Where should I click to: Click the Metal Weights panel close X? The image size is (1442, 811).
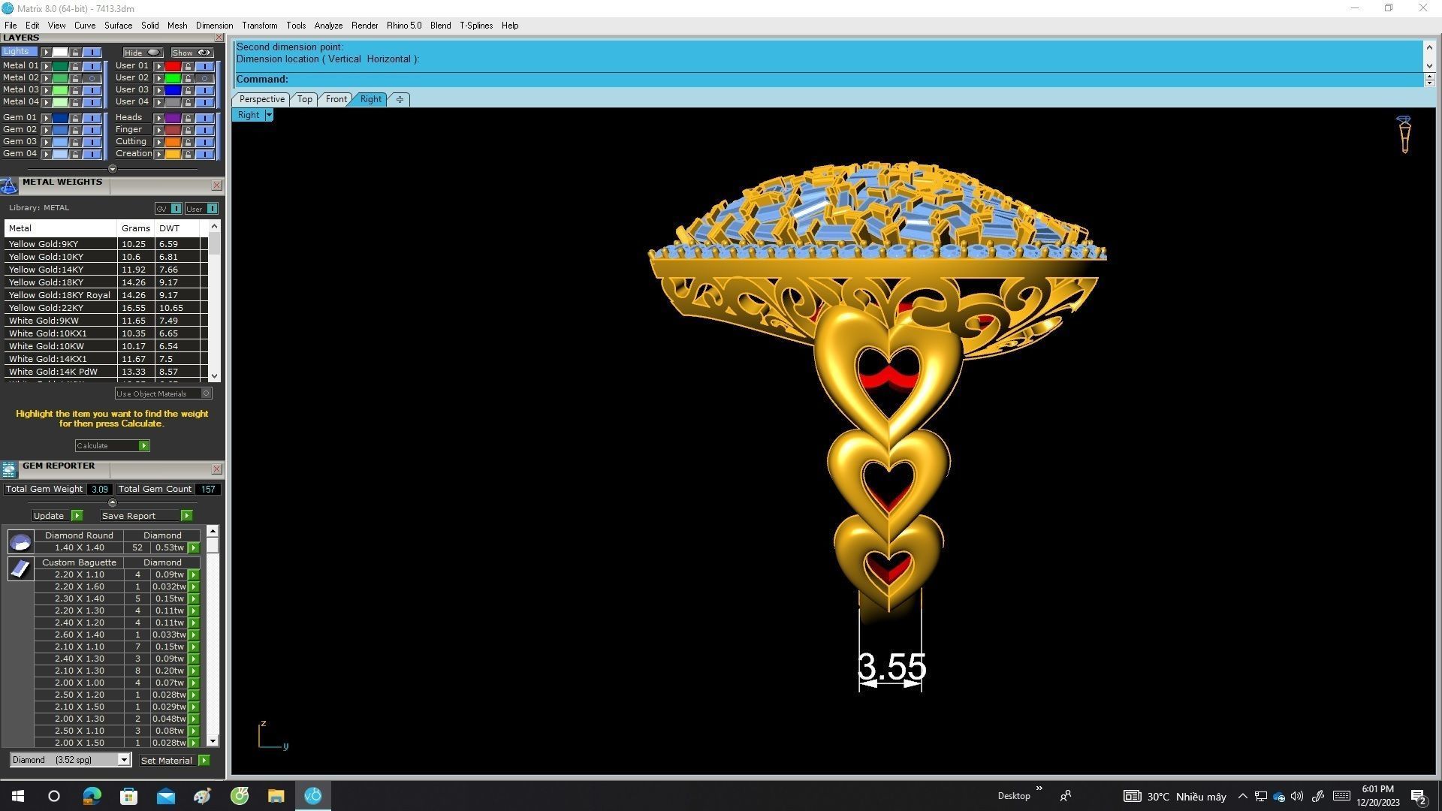click(217, 185)
